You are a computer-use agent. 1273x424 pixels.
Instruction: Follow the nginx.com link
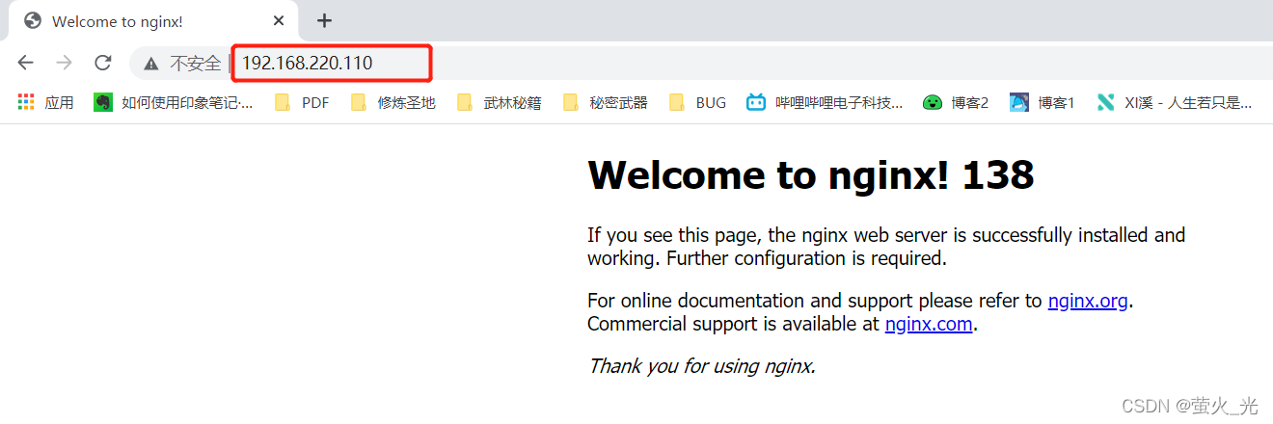929,324
